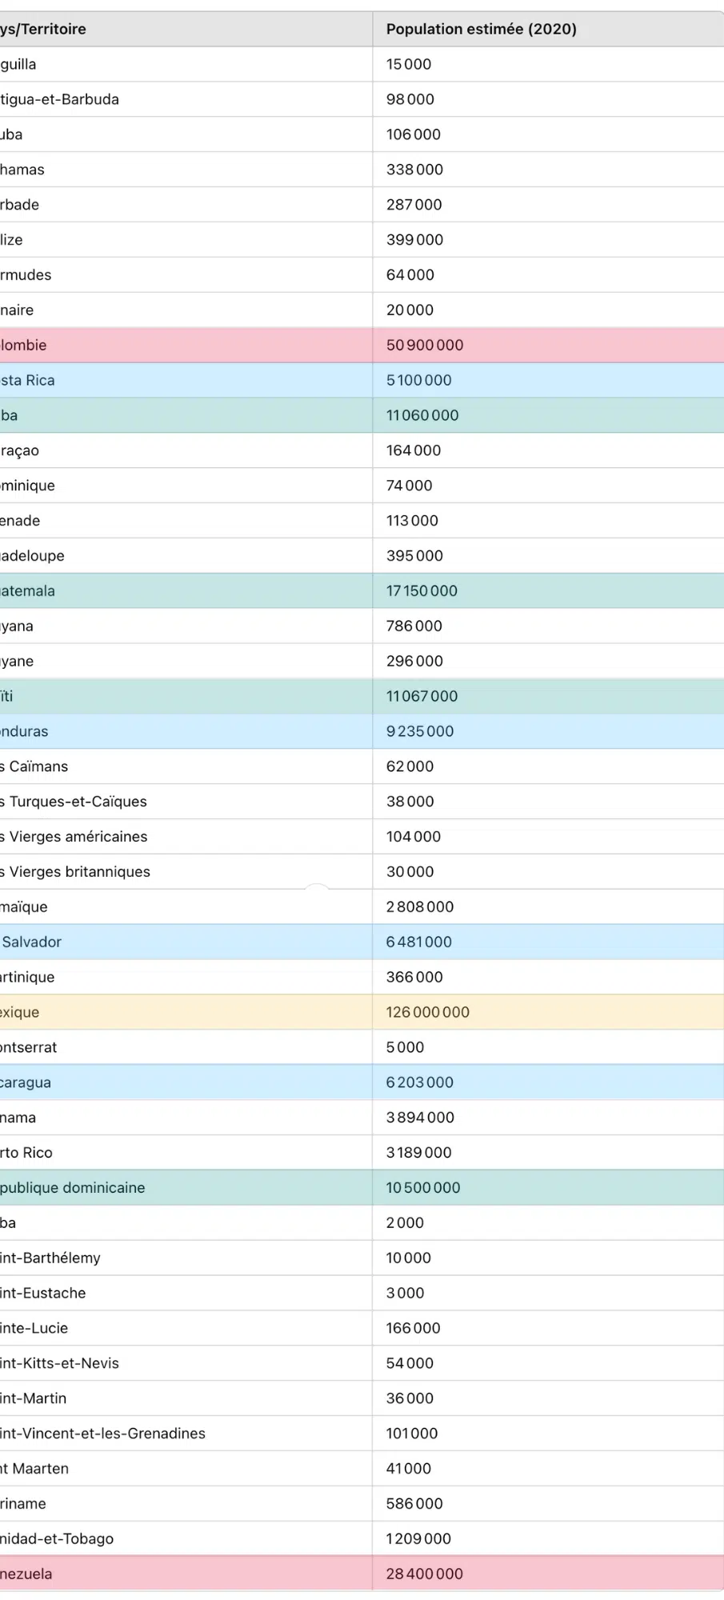The height and width of the screenshot is (1600, 724).
Task: Click the Saint-Barthélemy name cell
Action: 51,1258
